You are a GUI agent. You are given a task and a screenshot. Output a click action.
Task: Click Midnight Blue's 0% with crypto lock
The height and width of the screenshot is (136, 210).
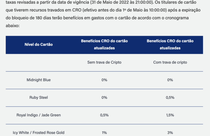click(170, 80)
